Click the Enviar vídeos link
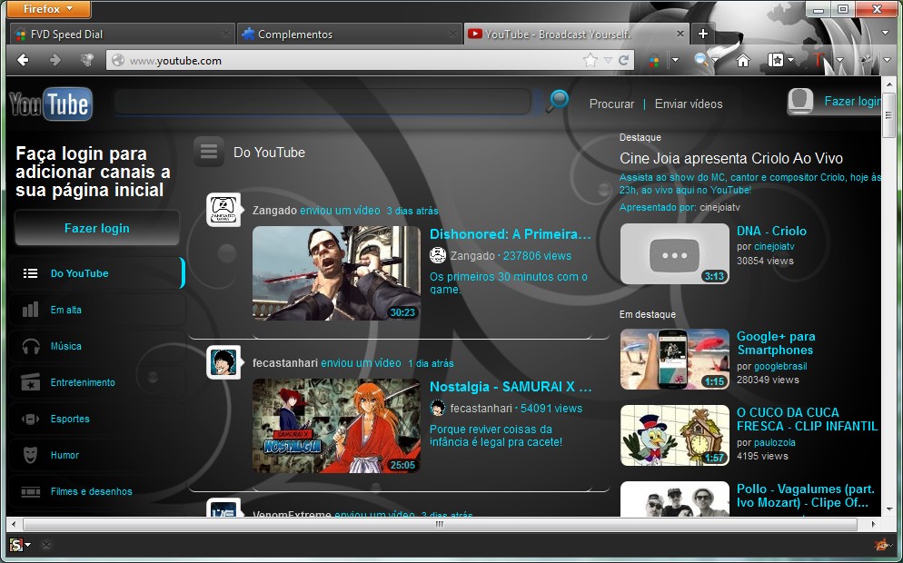Screen dimensions: 903x563 (689, 104)
